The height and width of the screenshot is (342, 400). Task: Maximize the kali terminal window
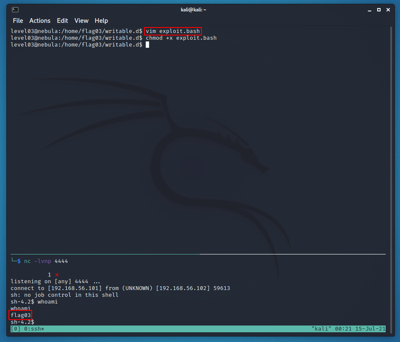tap(379, 10)
